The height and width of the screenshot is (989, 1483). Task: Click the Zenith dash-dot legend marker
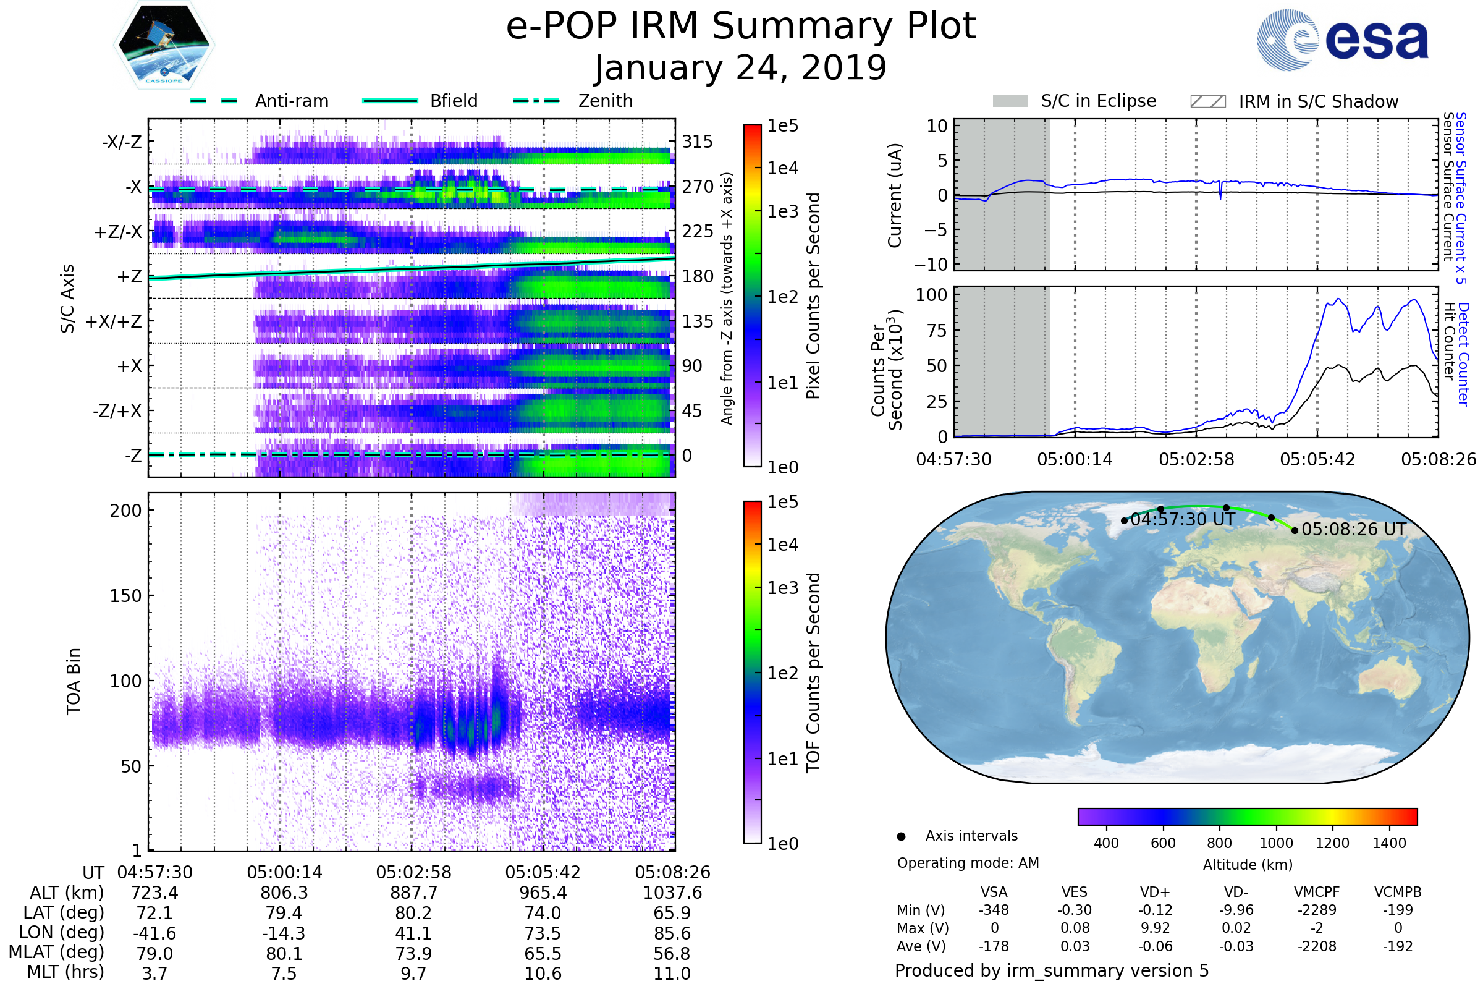tap(536, 101)
